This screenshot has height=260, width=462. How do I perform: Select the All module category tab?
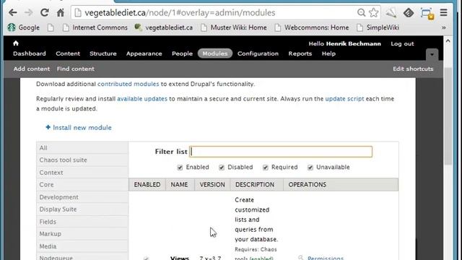coord(82,147)
